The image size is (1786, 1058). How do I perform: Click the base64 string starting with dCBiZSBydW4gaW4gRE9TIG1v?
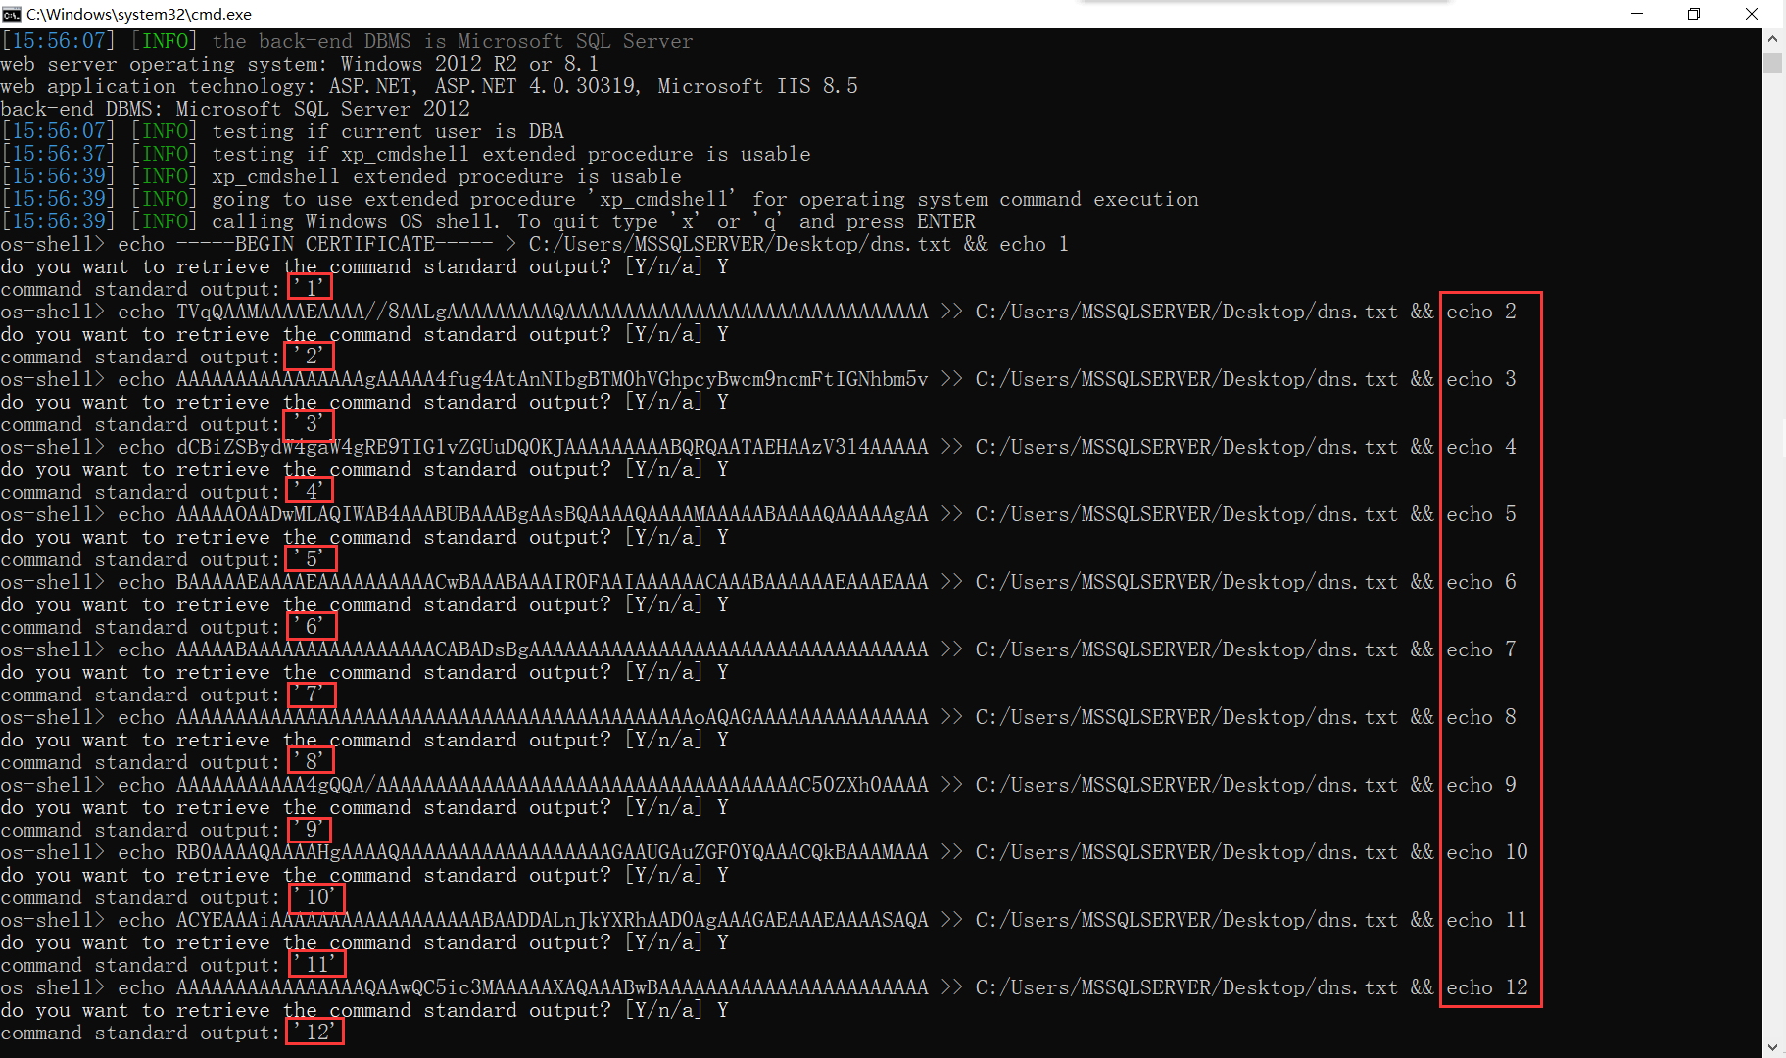coord(553,447)
